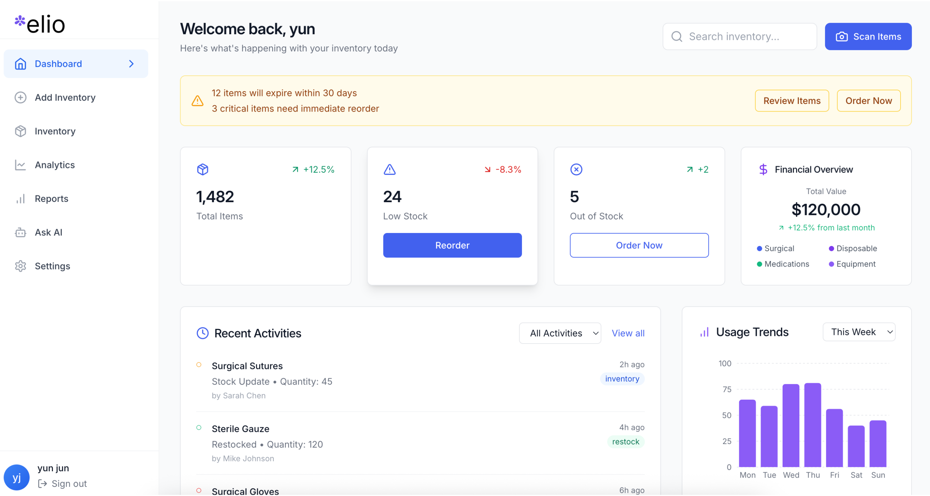Click the green status dot for Sterile Gauze
Image resolution: width=930 pixels, height=496 pixels.
click(x=199, y=428)
